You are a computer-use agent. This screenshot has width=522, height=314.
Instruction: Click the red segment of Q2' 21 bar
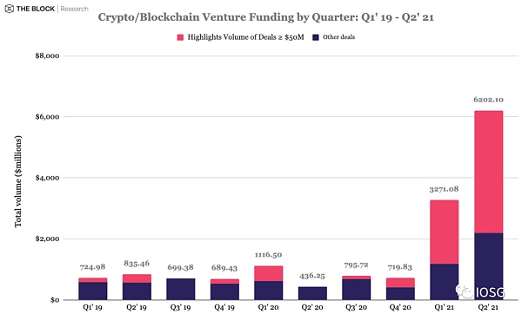point(488,172)
